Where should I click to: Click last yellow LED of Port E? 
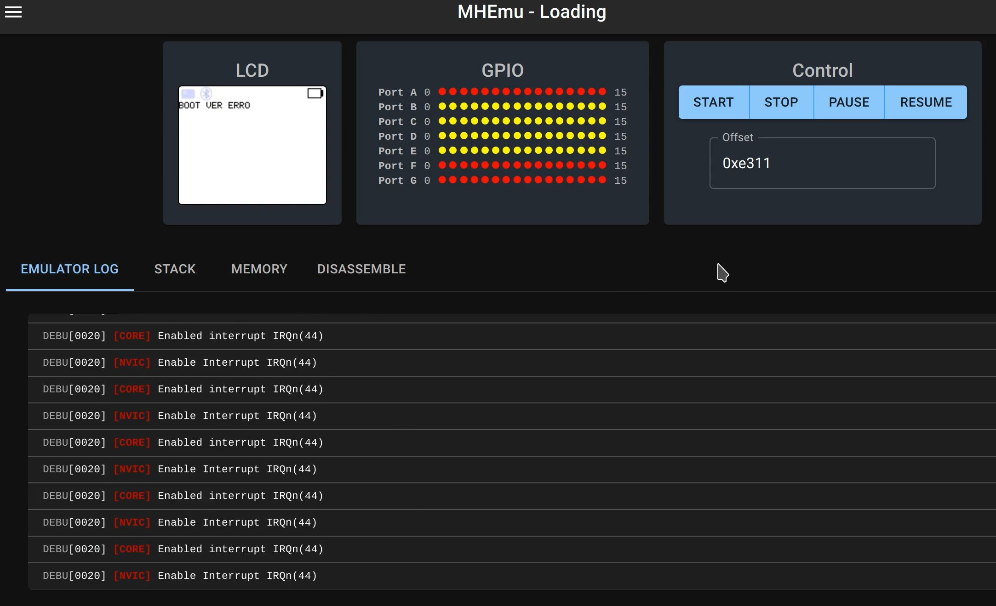602,150
